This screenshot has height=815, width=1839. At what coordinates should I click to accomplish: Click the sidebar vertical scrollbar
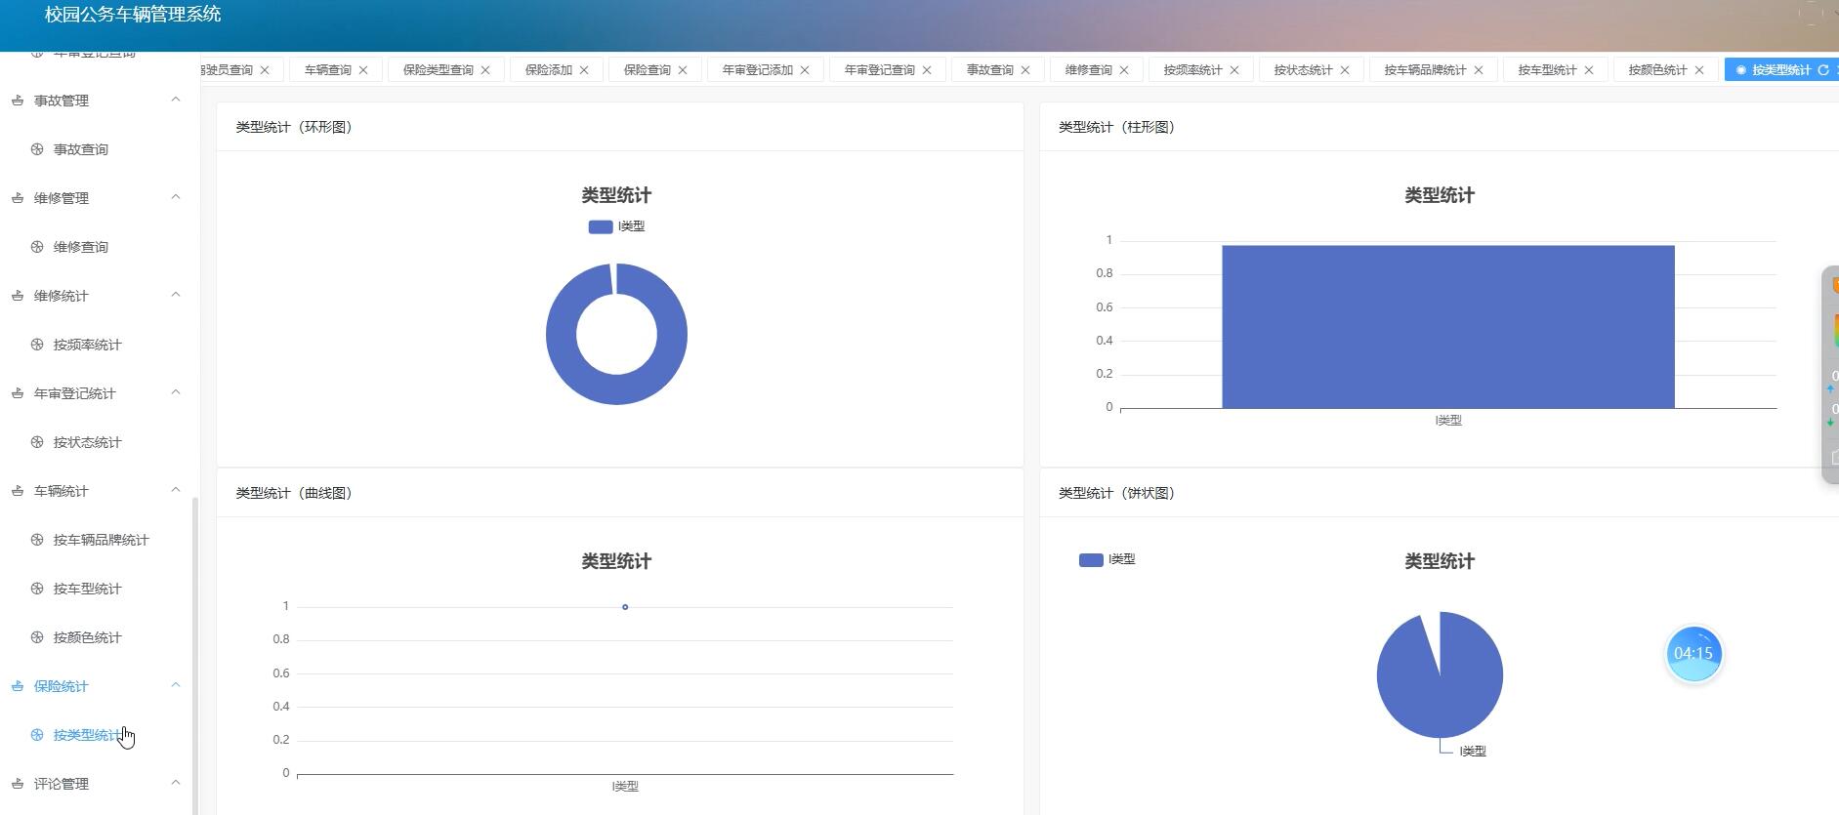194,654
